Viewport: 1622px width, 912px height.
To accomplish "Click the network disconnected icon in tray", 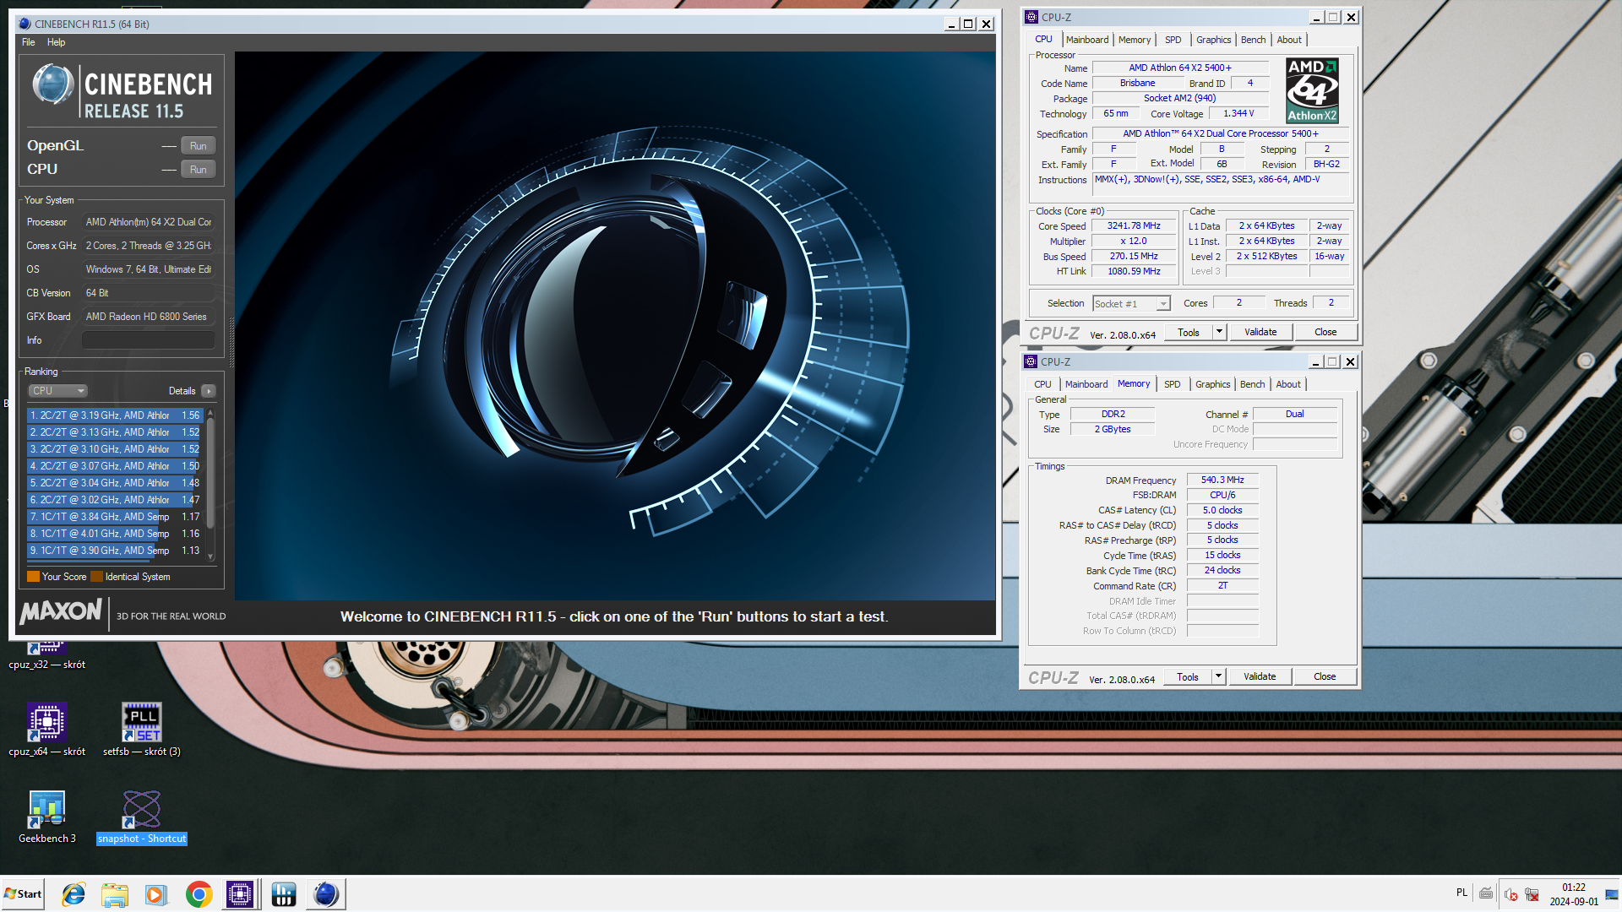I will pos(1532,894).
